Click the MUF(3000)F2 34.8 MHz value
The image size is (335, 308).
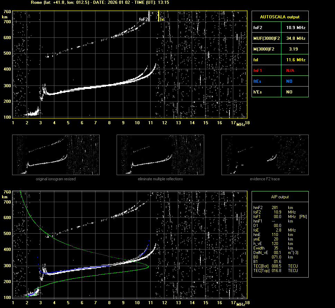(x=294, y=38)
